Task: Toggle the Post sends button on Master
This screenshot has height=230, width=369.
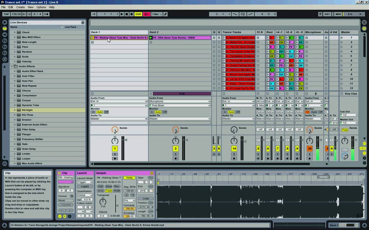Action: (x=345, y=130)
